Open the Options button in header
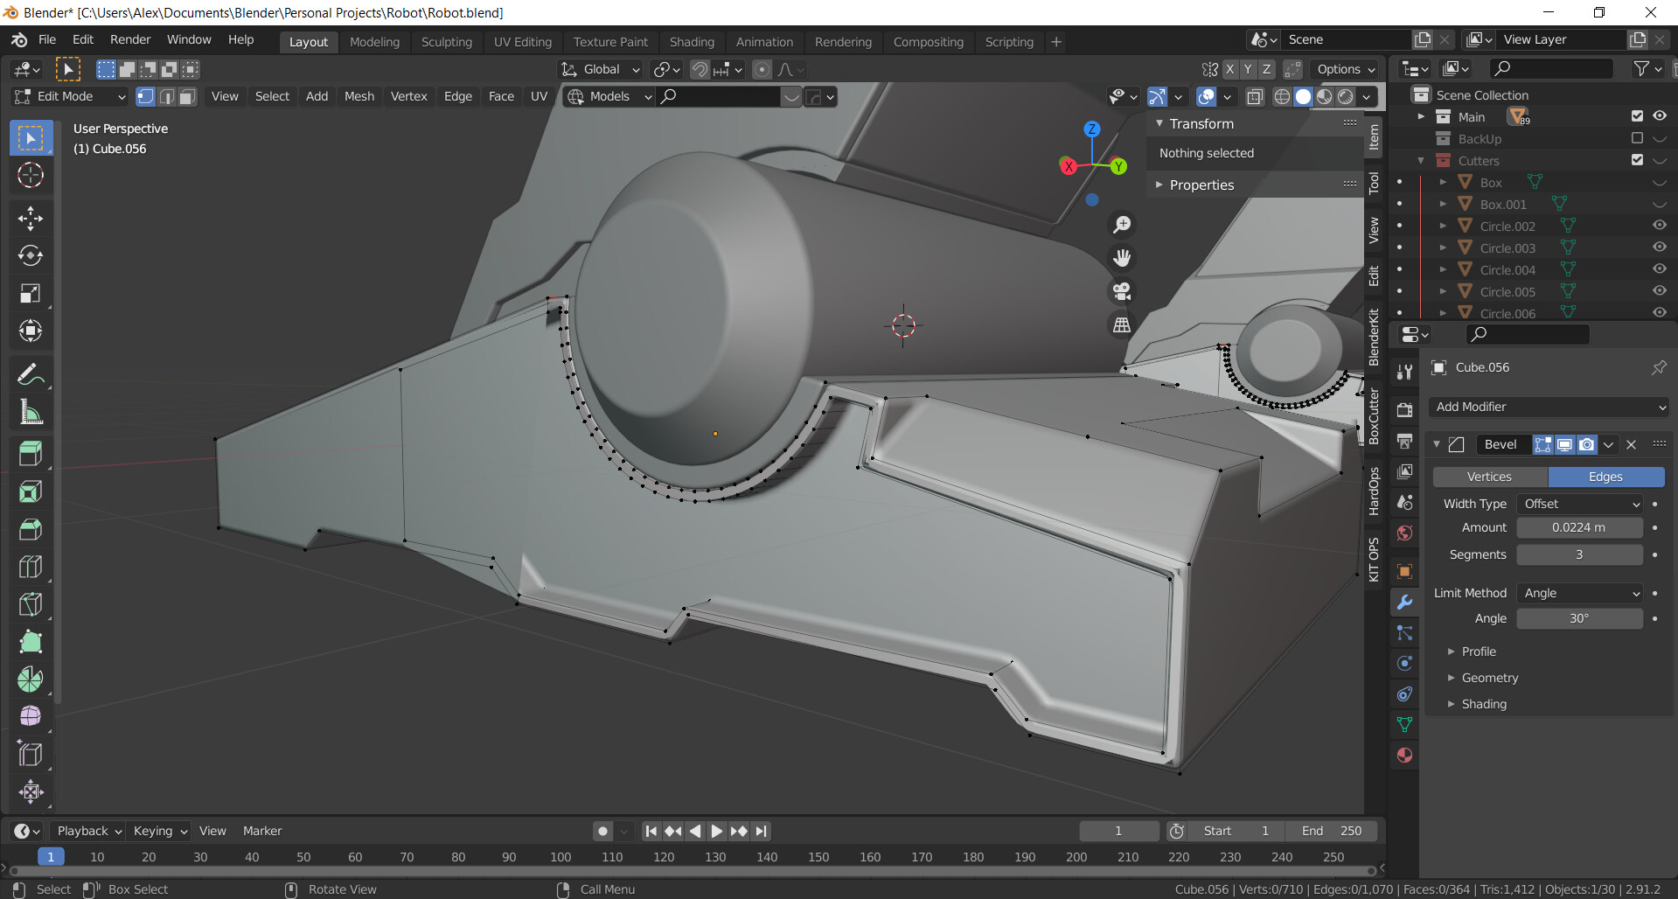The image size is (1678, 899). coord(1346,69)
